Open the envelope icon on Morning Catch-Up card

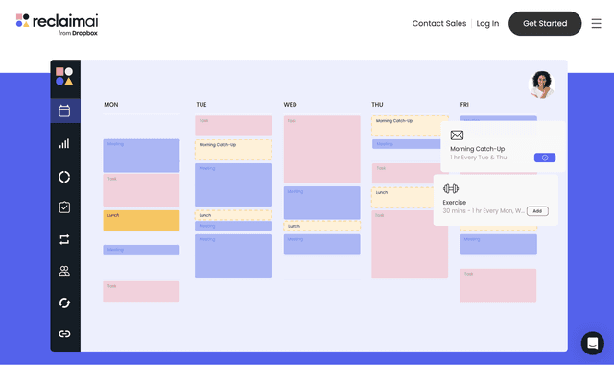[x=457, y=135]
